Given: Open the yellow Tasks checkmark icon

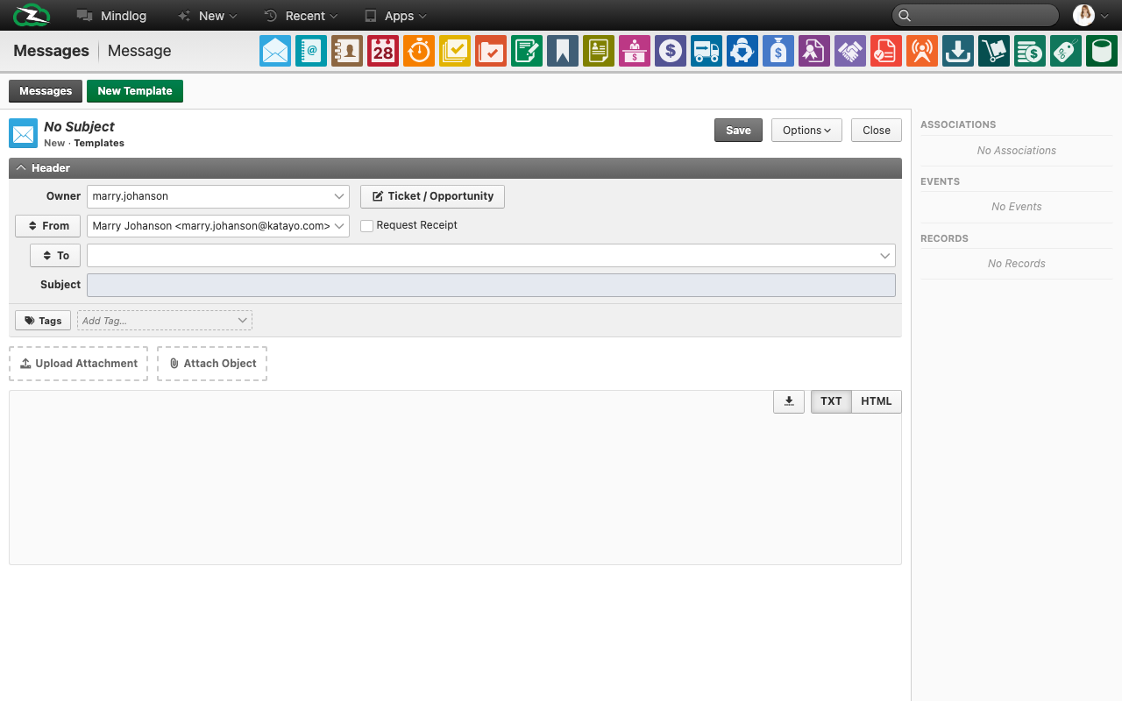Looking at the screenshot, I should tap(455, 51).
